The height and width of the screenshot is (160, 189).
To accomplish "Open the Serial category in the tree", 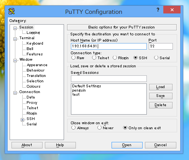I will (x=31, y=124).
